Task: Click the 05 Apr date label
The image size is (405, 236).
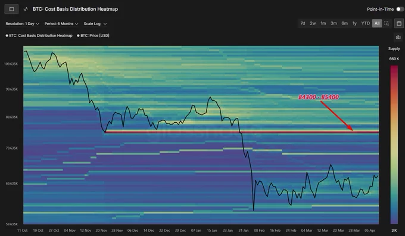Action: click(x=370, y=230)
